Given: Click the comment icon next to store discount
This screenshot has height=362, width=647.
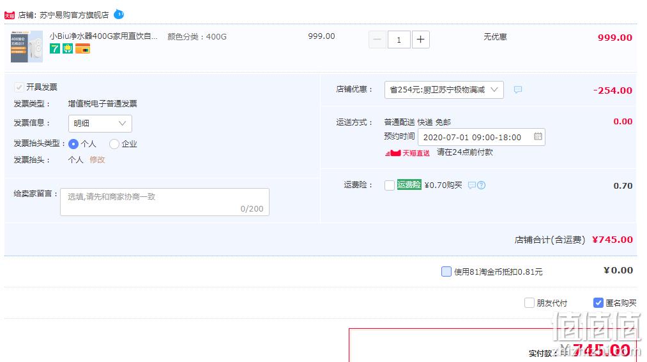Looking at the screenshot, I should pyautogui.click(x=518, y=89).
